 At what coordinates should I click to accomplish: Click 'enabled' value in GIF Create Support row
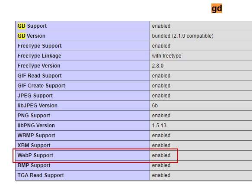pyautogui.click(x=161, y=86)
